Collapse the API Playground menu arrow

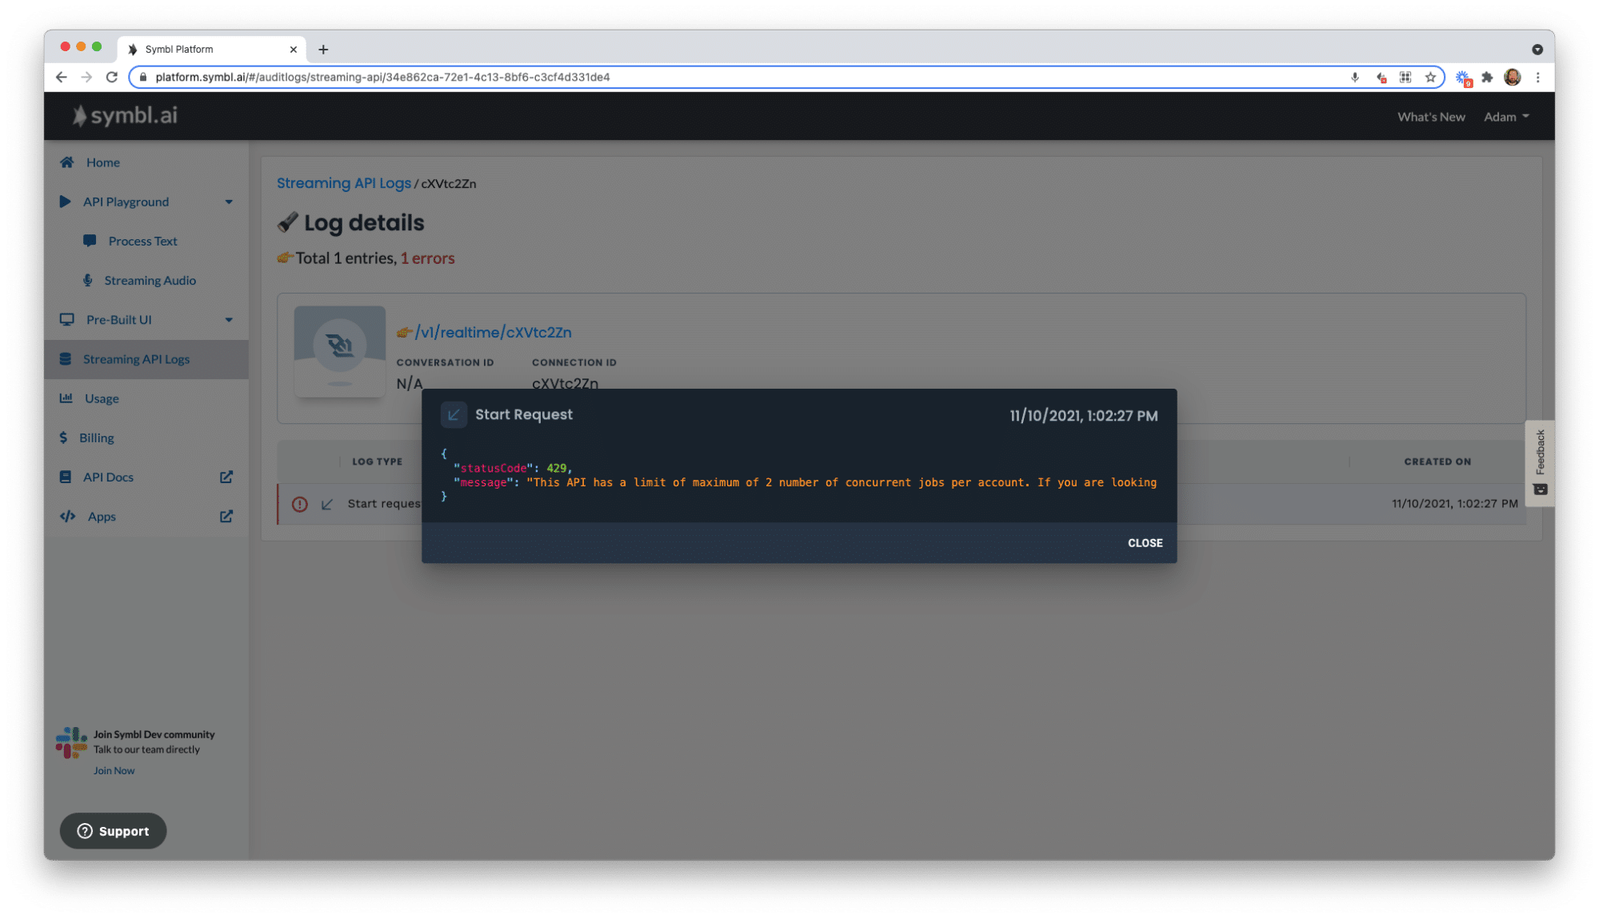tap(229, 202)
